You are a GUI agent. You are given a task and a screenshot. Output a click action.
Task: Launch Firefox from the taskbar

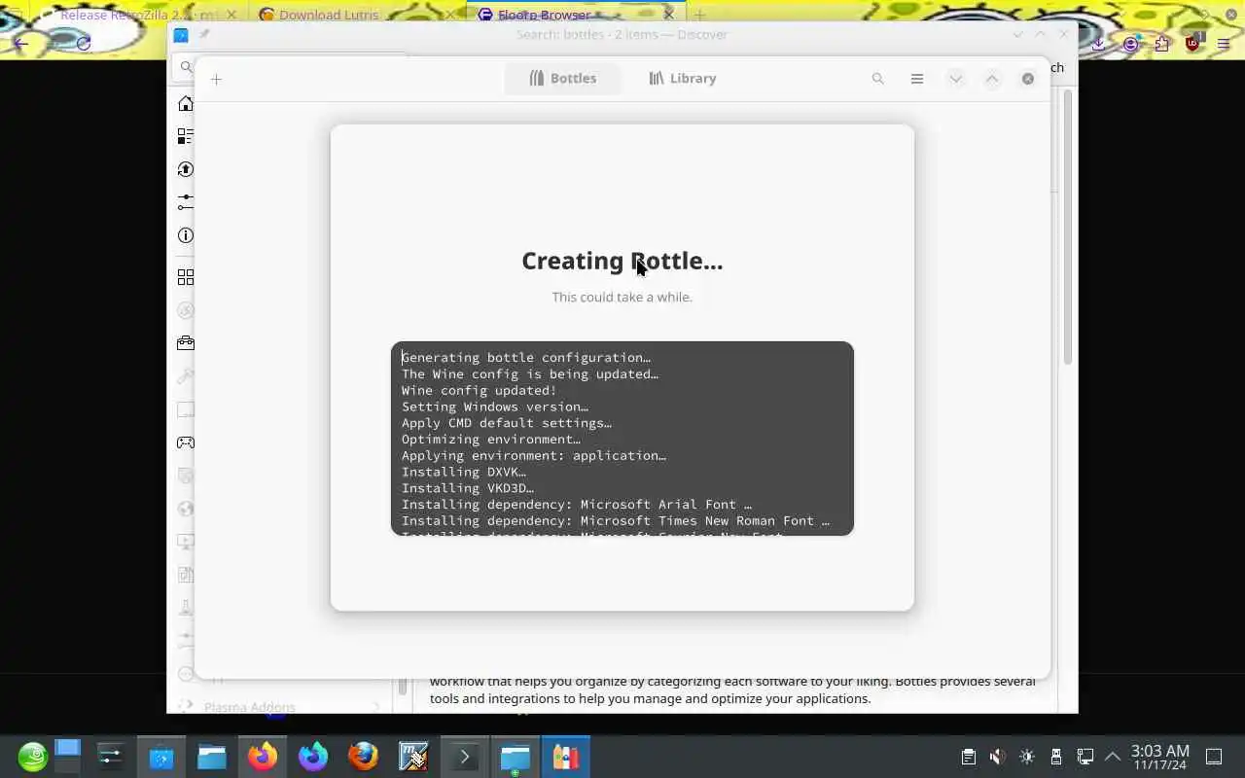263,757
